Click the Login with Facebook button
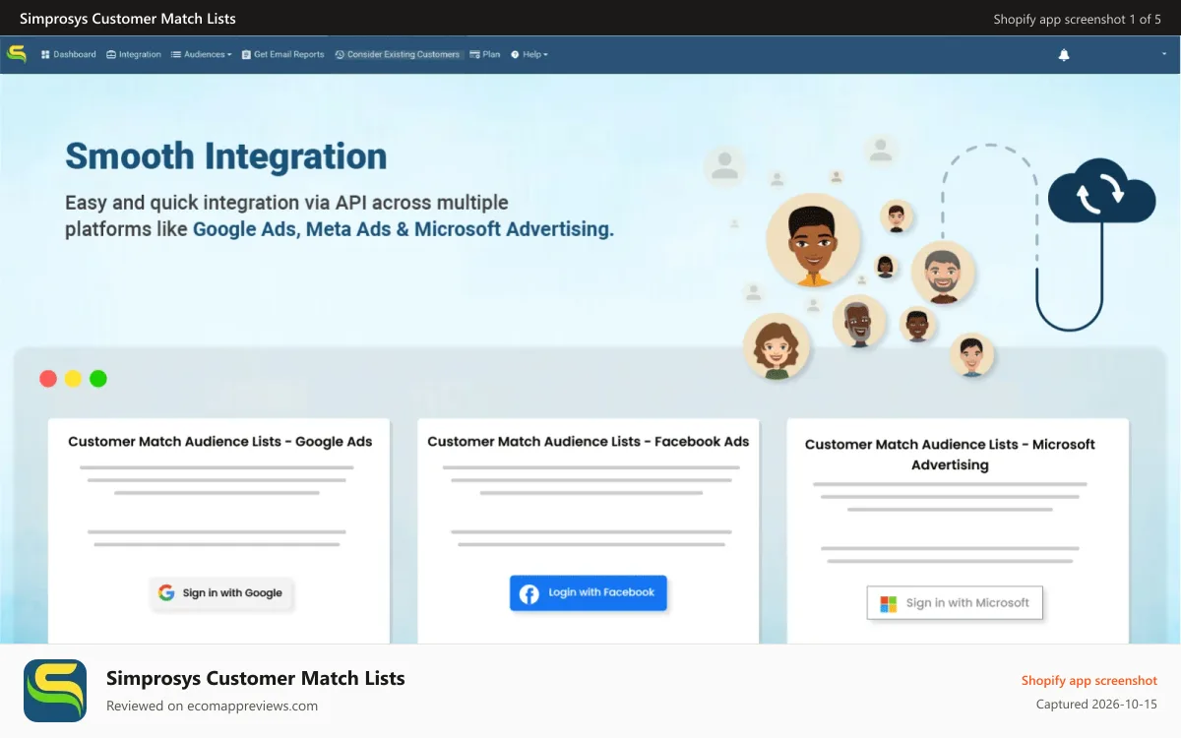The height and width of the screenshot is (738, 1181). [589, 593]
